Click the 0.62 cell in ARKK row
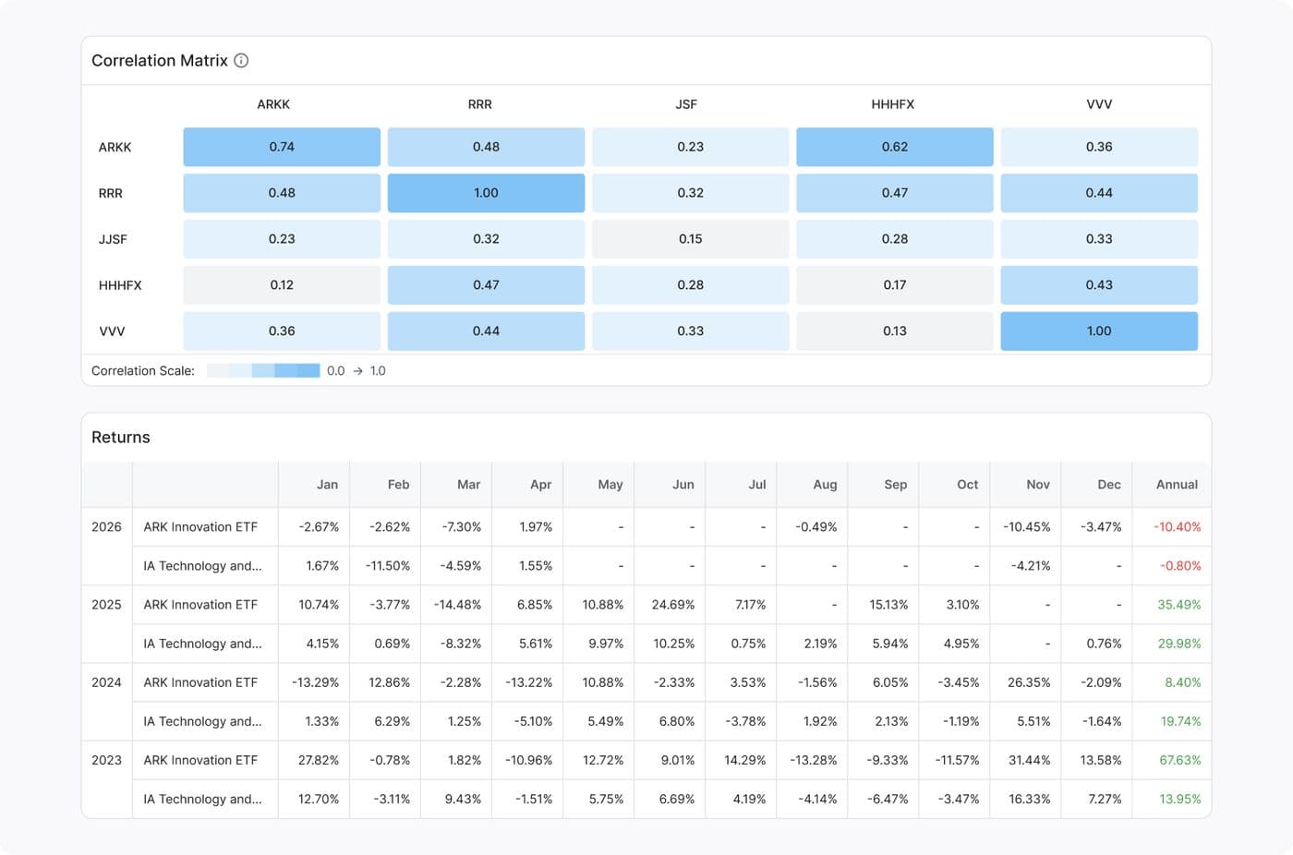1293x855 pixels. (x=895, y=147)
